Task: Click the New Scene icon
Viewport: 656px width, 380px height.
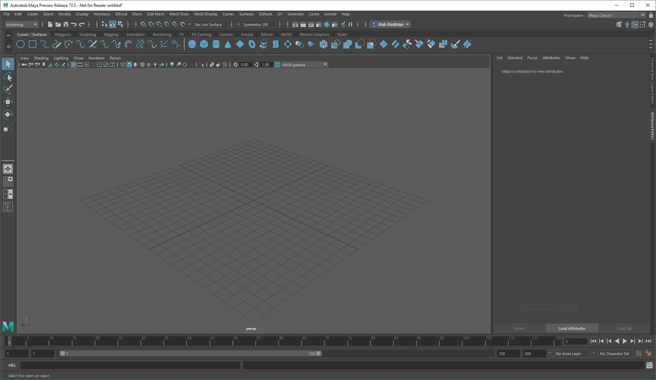Action: [x=50, y=24]
